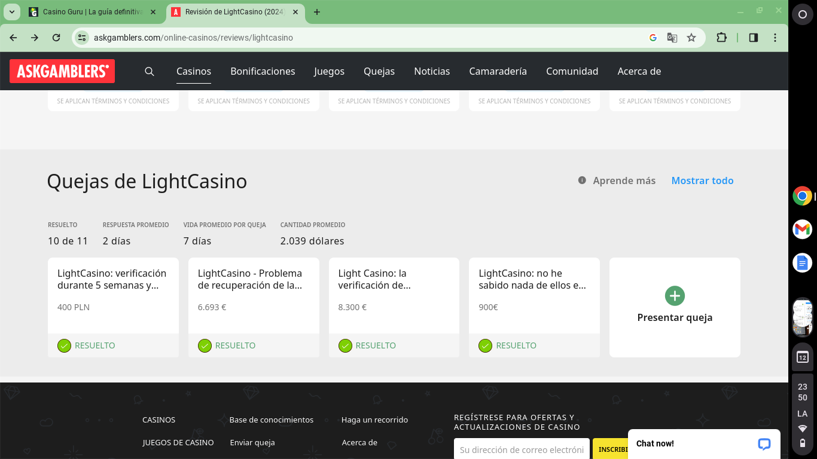The height and width of the screenshot is (459, 817).
Task: Click the address bar URL
Action: 193,38
